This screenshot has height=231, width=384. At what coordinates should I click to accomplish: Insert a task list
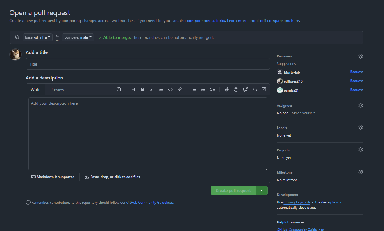point(212,90)
